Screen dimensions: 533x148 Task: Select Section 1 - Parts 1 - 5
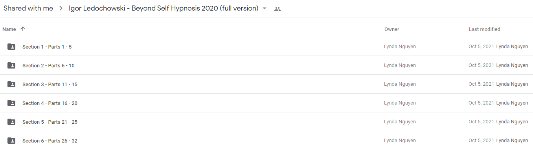tap(266, 47)
